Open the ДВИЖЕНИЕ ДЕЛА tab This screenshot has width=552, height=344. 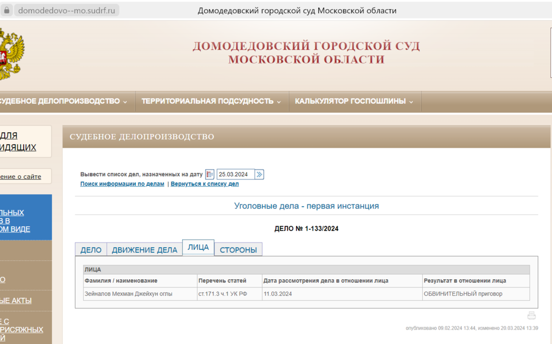coord(145,249)
